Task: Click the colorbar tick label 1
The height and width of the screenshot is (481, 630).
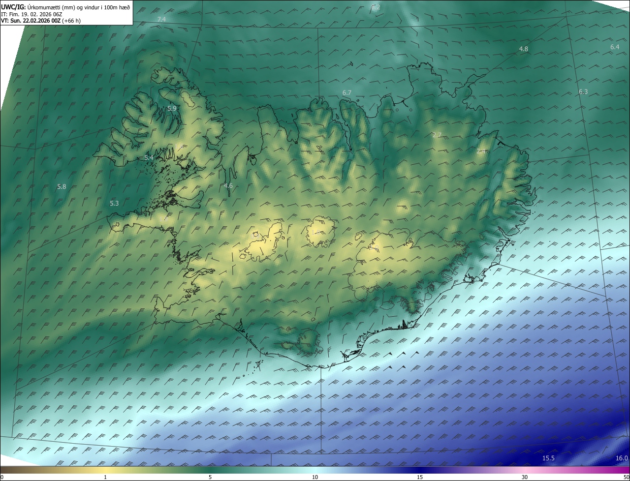Action: [x=105, y=477]
